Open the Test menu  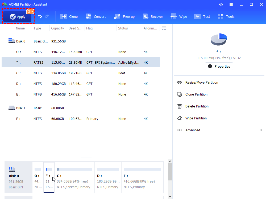202,16
